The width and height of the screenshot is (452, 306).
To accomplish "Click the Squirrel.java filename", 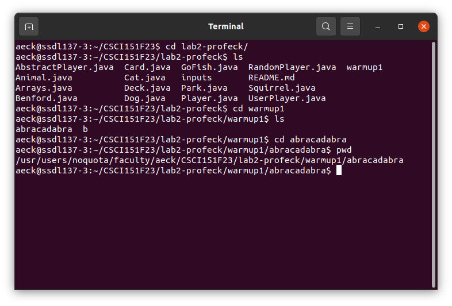I will 282,88.
